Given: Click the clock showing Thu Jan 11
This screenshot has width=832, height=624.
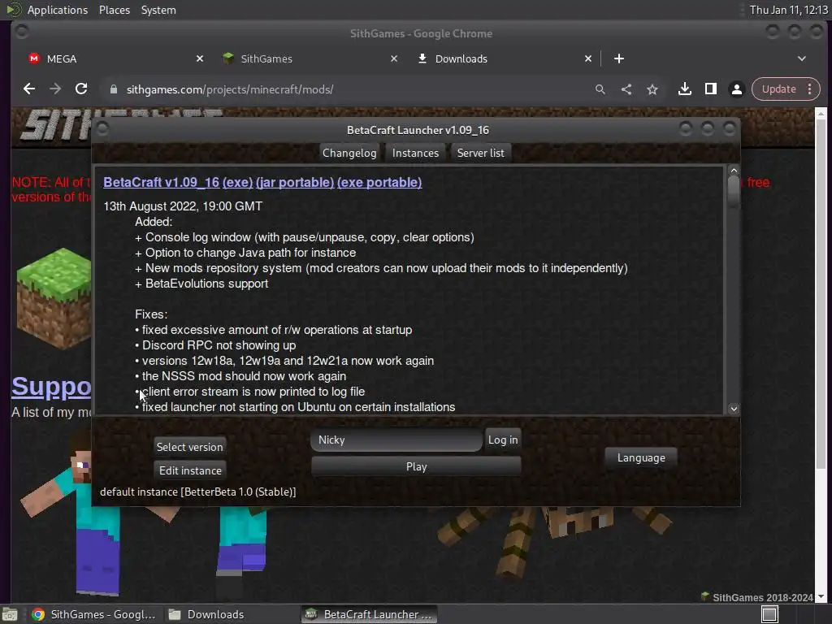Looking at the screenshot, I should [788, 10].
